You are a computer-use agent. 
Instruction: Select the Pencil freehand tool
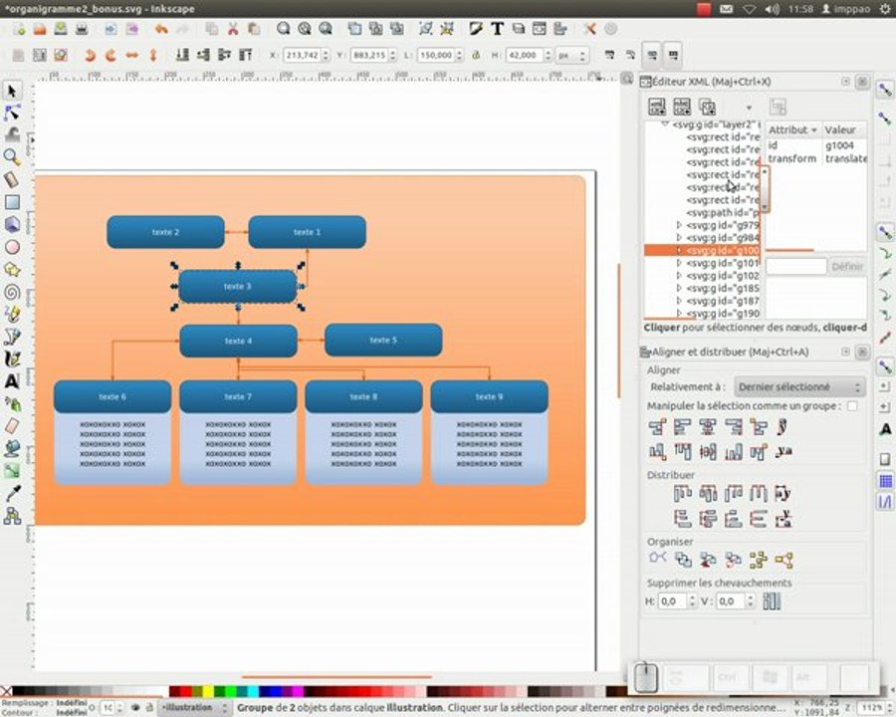click(12, 314)
